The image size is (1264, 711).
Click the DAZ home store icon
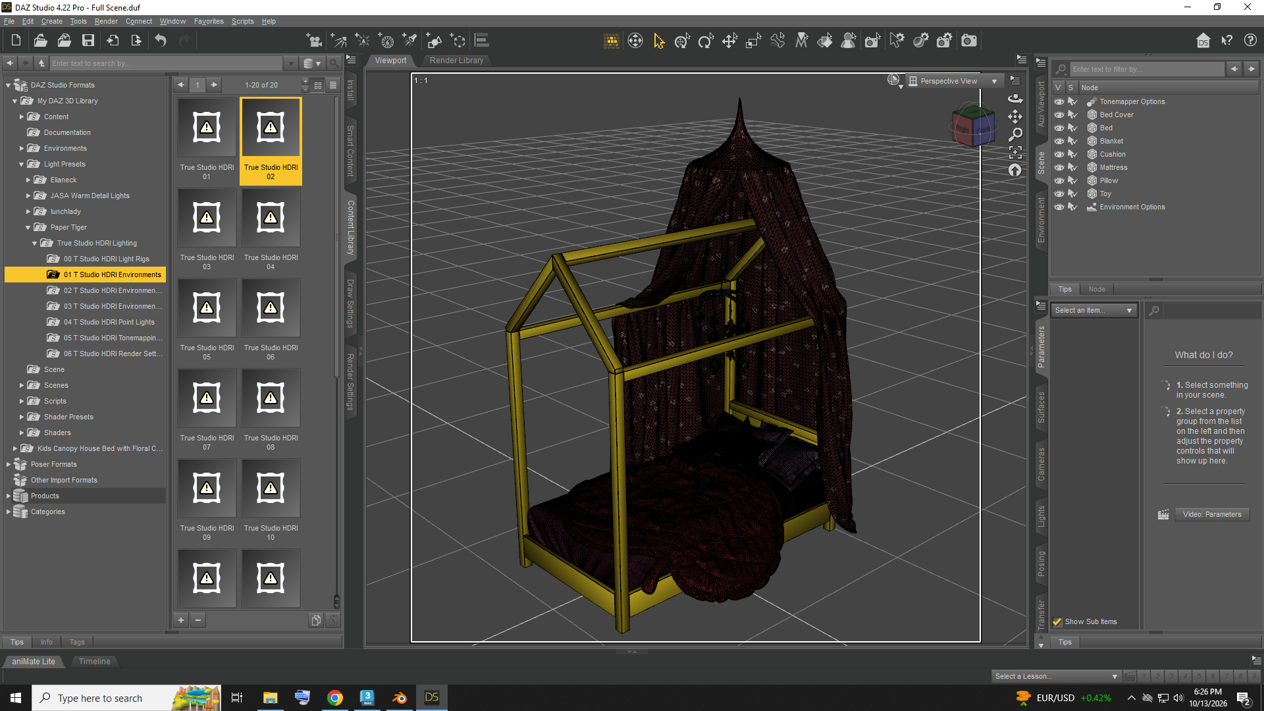click(1203, 41)
